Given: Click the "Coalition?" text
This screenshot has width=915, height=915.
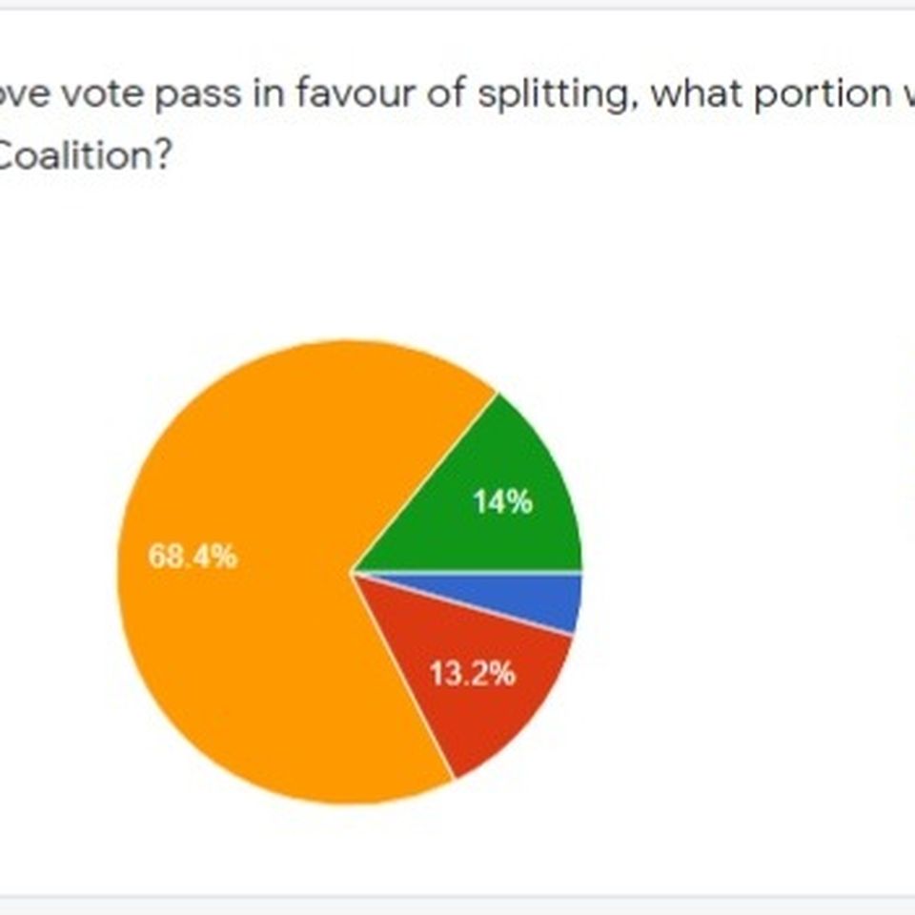Looking at the screenshot, I should coord(85,155).
